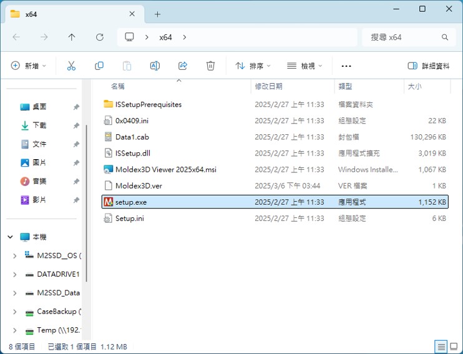The height and width of the screenshot is (354, 463).
Task: Click the Delete trash can icon
Action: pos(210,66)
